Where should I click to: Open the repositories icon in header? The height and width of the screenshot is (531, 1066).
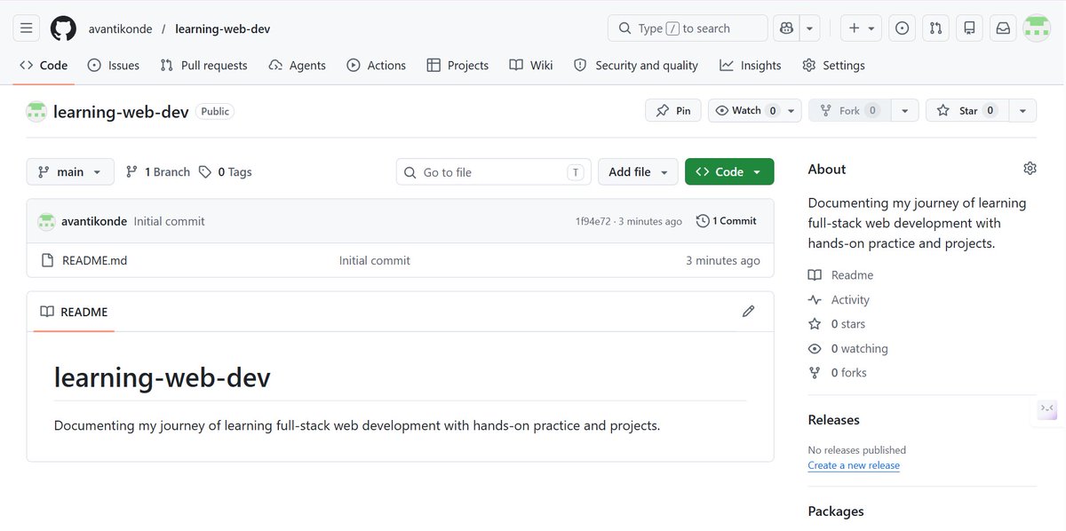[x=969, y=28]
